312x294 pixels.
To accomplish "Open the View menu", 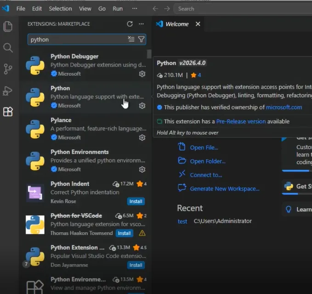I will point(85,9).
